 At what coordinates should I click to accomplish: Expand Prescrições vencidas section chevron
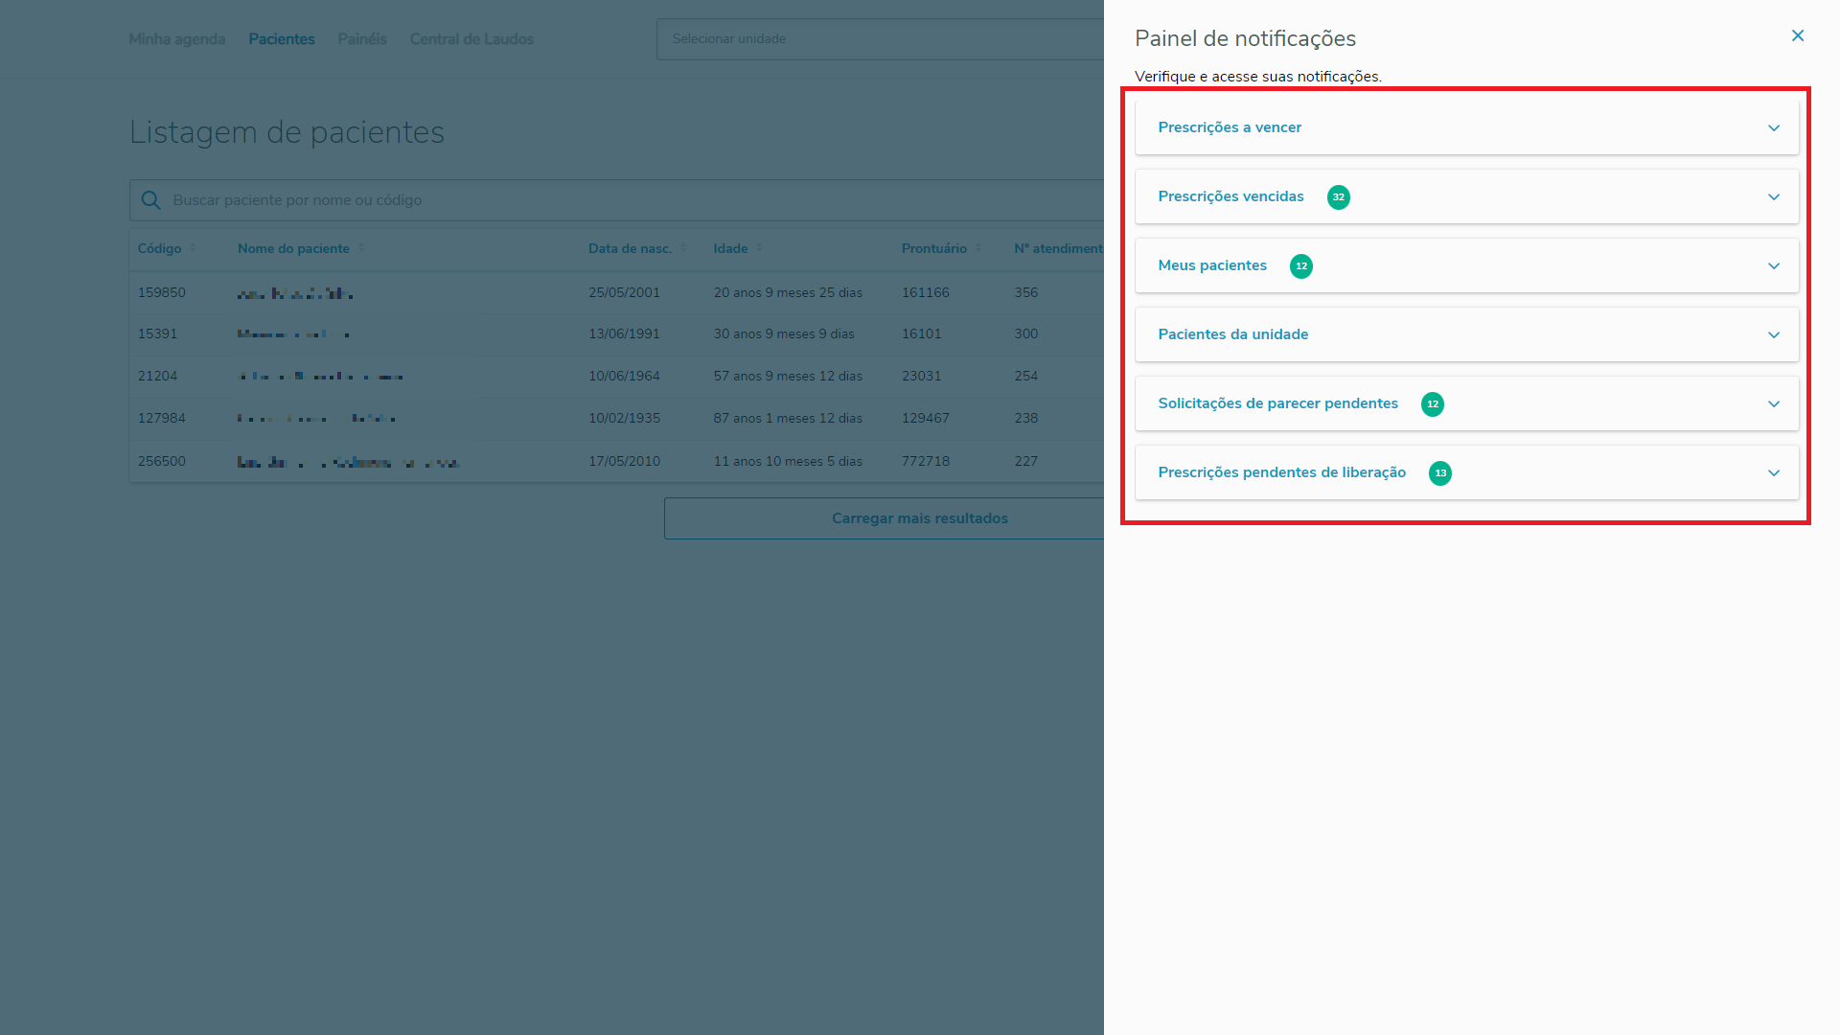(x=1773, y=197)
